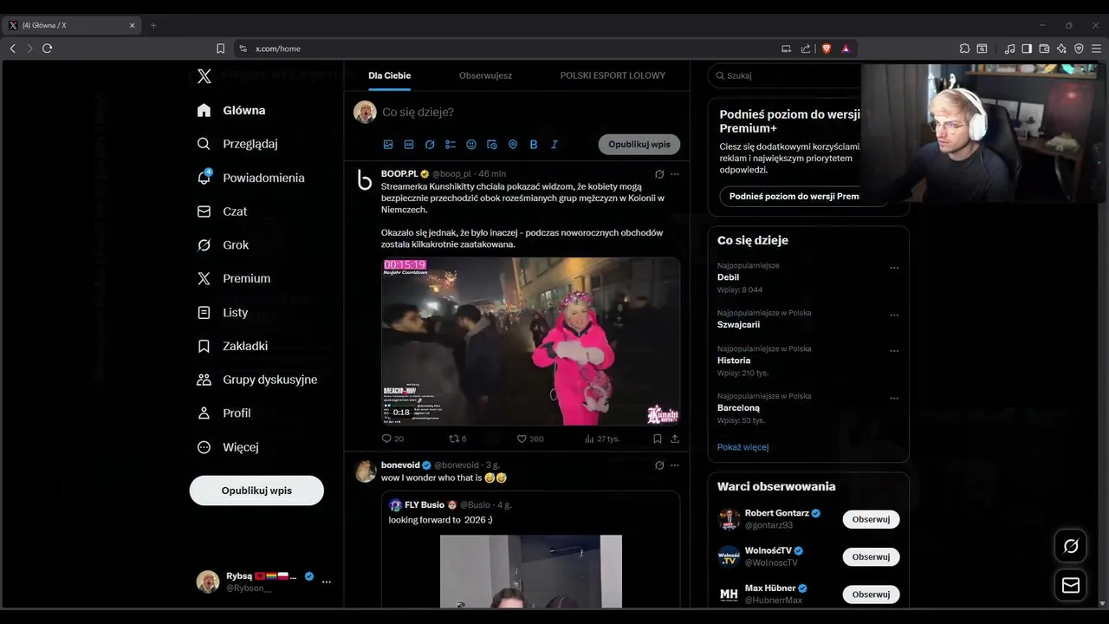This screenshot has height=624, width=1109.
Task: Share the BOOP.PL post
Action: click(x=675, y=439)
